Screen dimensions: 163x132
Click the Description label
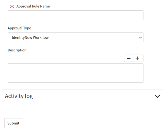[17, 50]
